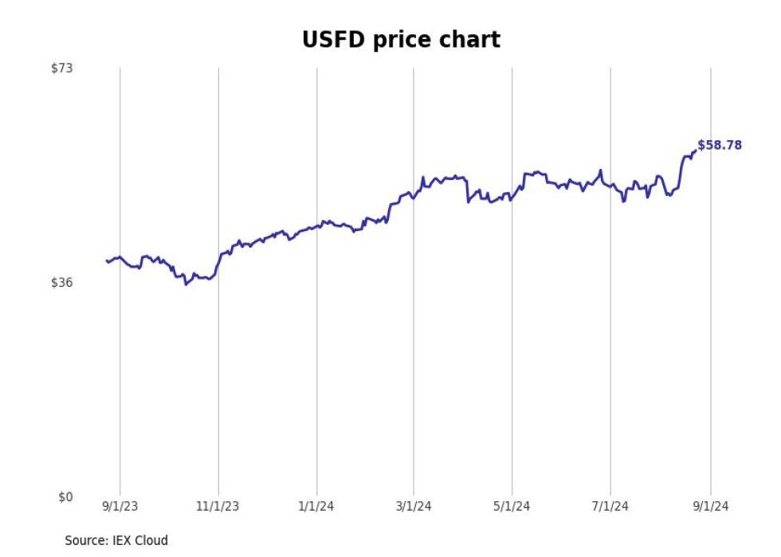
Task: Click the end point of the price line
Action: [x=695, y=151]
